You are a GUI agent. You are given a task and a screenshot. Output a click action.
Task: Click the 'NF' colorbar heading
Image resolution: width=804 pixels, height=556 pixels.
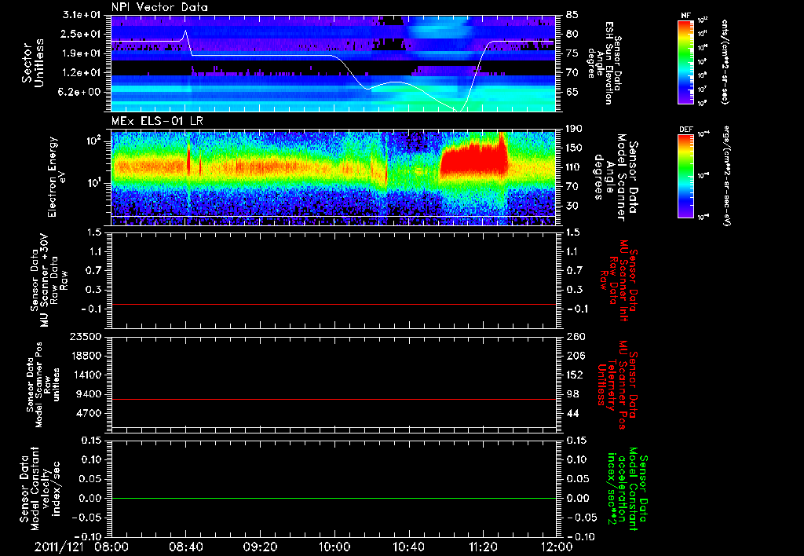coord(685,16)
